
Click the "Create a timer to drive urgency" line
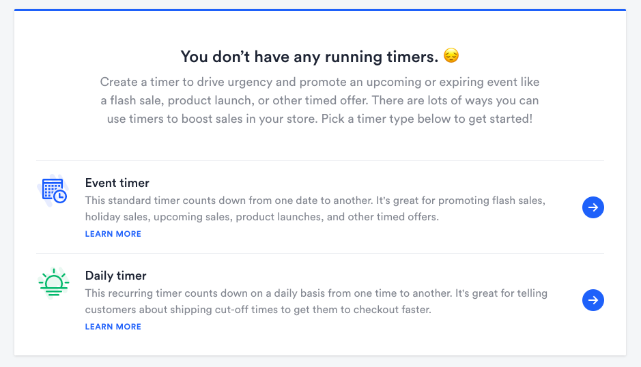[319, 82]
